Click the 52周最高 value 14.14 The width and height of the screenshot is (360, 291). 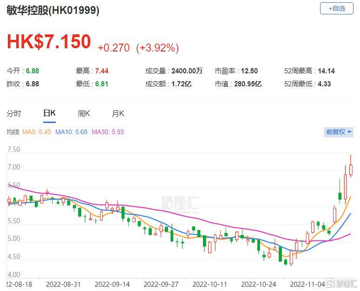[326, 71]
